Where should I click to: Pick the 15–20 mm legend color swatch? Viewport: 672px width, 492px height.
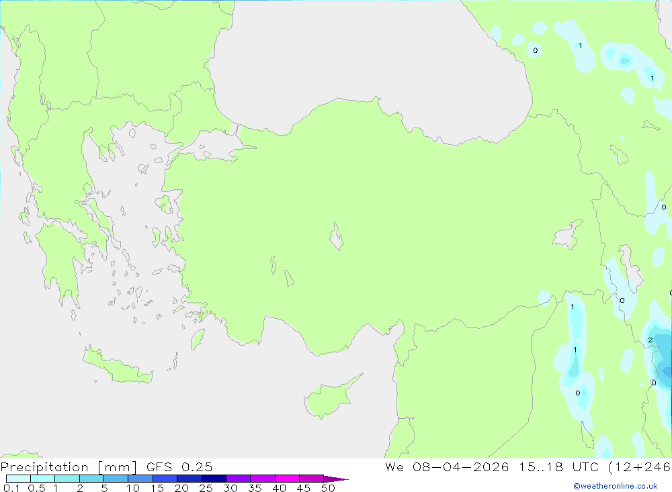165,479
